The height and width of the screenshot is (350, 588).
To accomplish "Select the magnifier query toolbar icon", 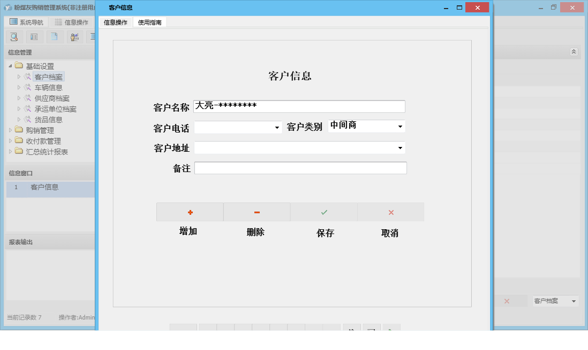I will (x=14, y=37).
